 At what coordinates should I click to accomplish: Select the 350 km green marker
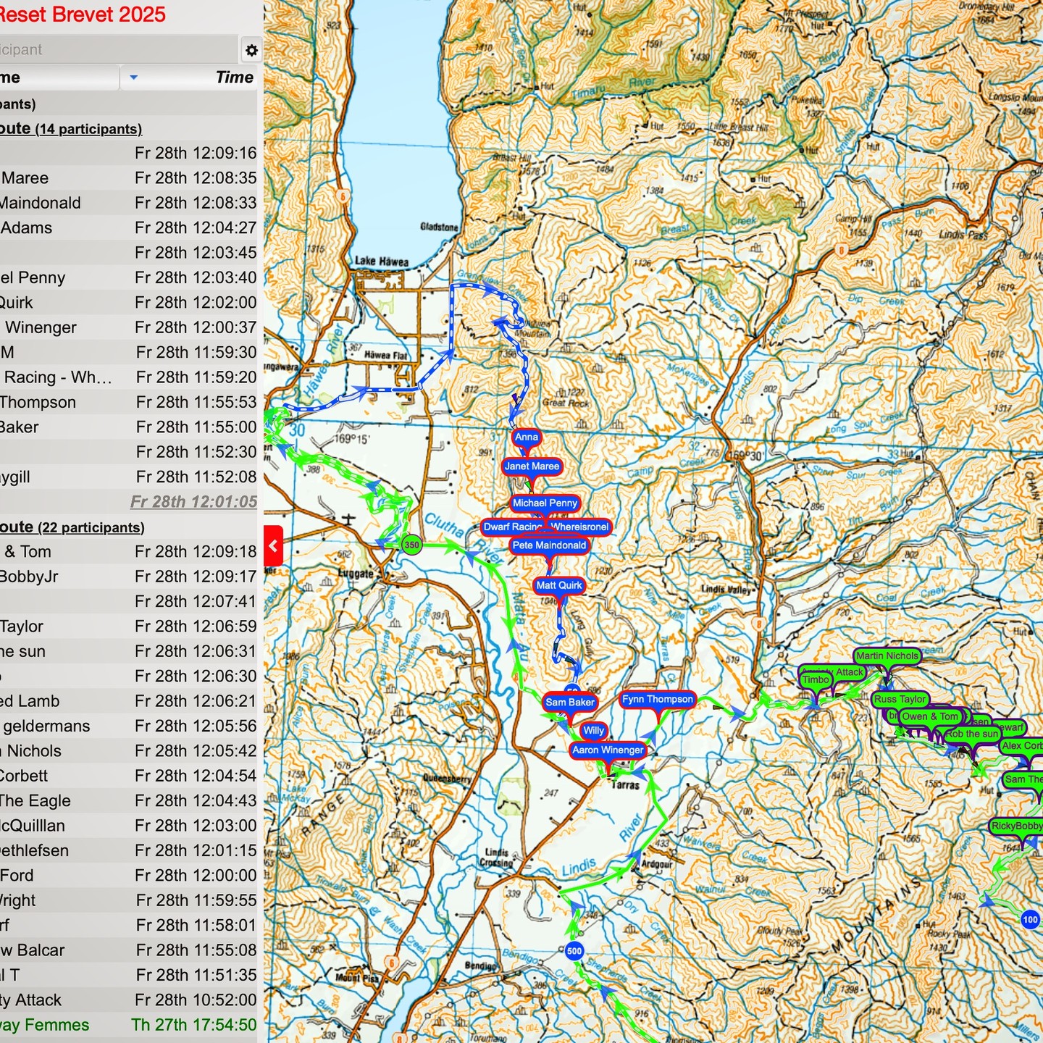[x=411, y=545]
